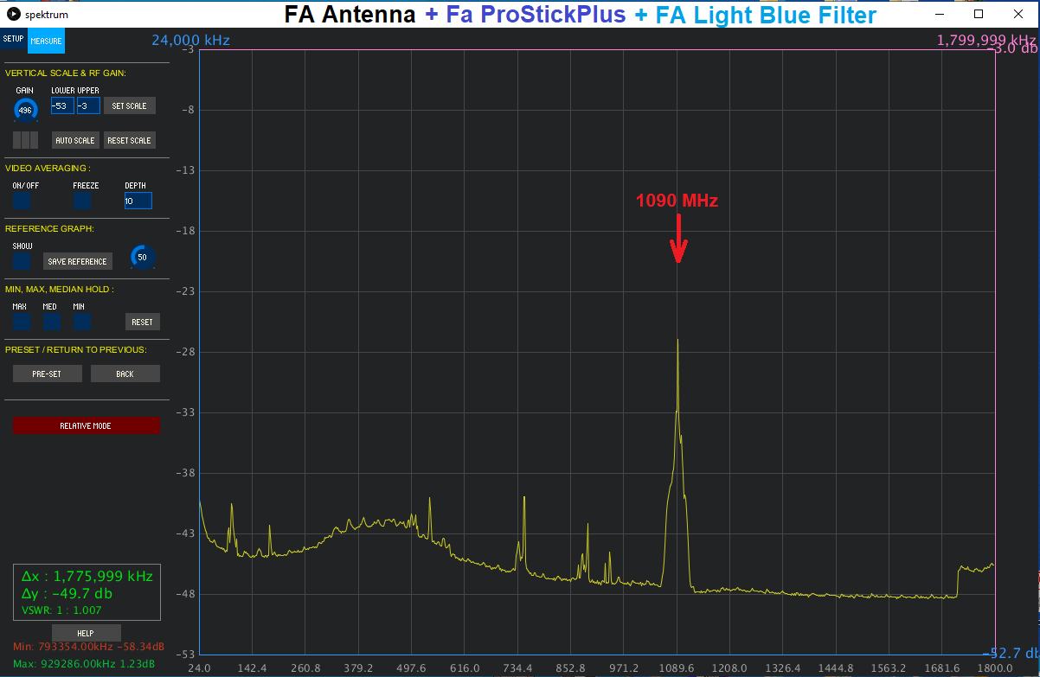1040x677 pixels.
Task: Click the hold RESET button
Action: (x=143, y=322)
